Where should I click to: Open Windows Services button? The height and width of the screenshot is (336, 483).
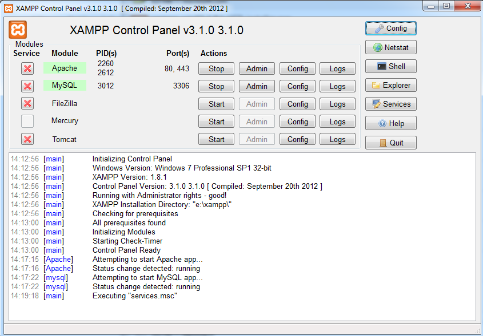click(x=390, y=104)
